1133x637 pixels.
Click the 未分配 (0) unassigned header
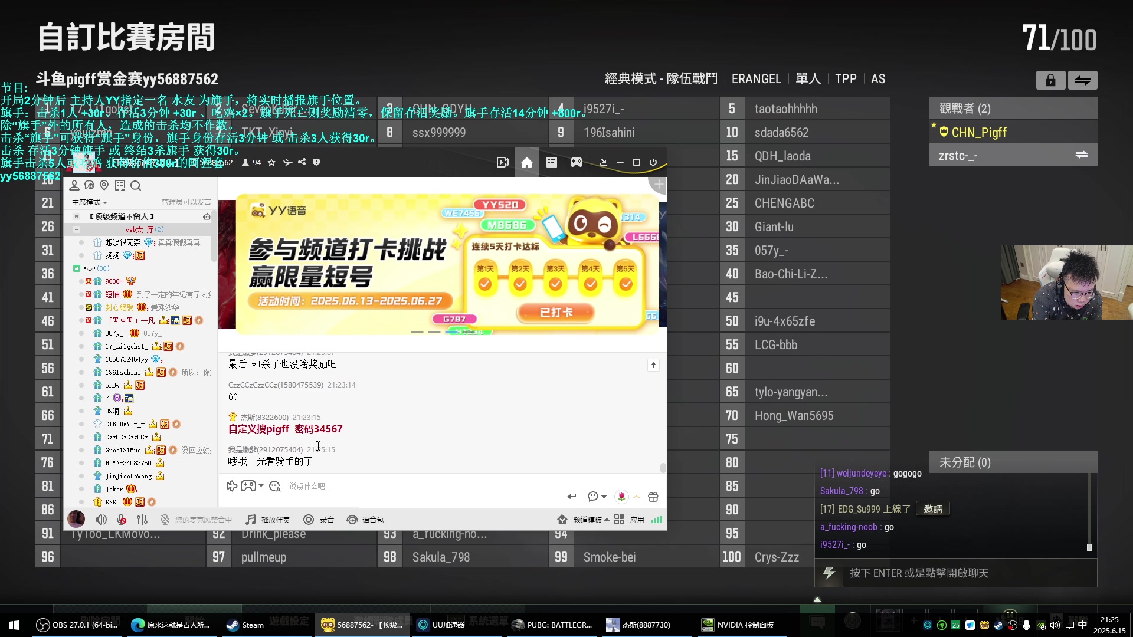point(1013,462)
